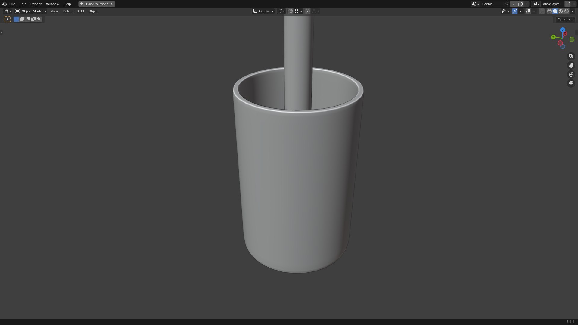Switch to solid shading mode
Viewport: 578px width, 325px height.
pyautogui.click(x=555, y=11)
